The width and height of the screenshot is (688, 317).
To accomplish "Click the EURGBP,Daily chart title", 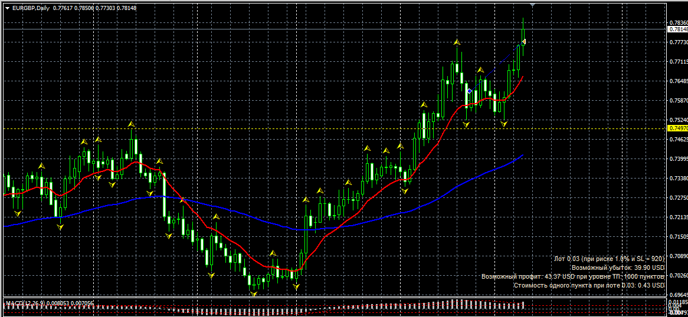I will (x=31, y=8).
